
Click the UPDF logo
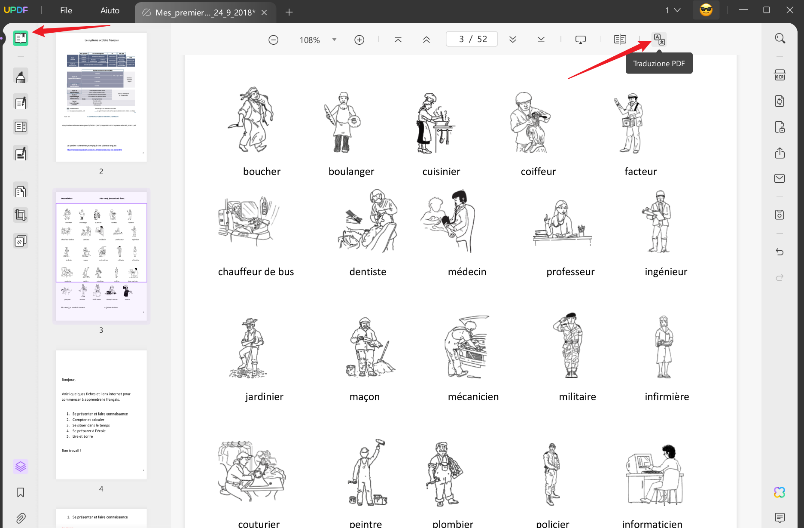[x=16, y=10]
